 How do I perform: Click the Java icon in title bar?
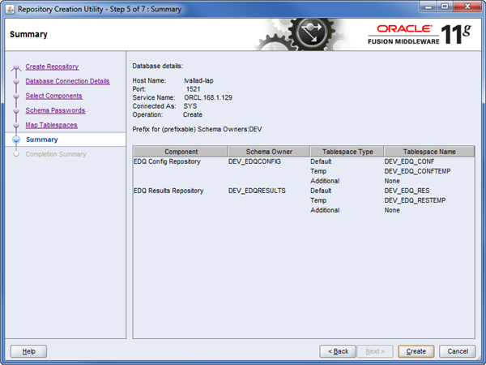(x=10, y=9)
